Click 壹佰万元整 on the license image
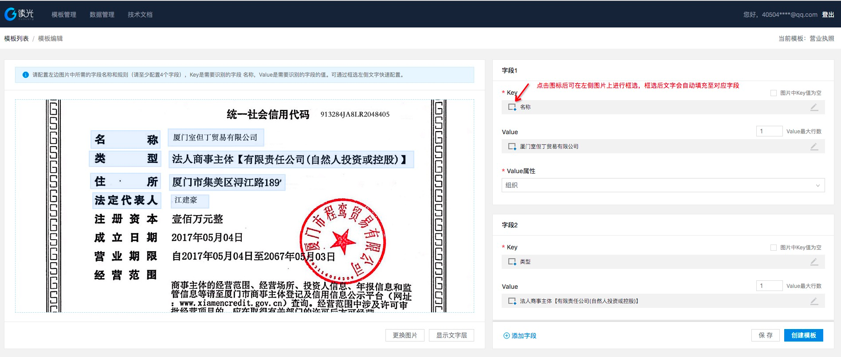This screenshot has width=841, height=357. [x=197, y=219]
